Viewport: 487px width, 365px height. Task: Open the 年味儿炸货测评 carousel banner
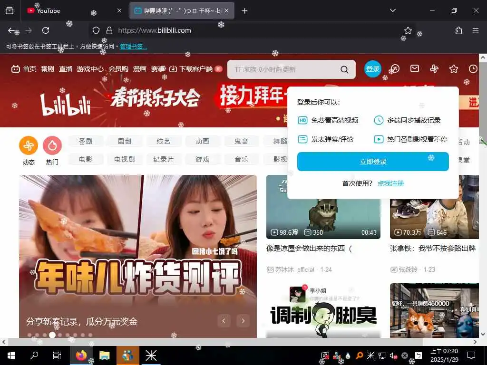coord(138,256)
